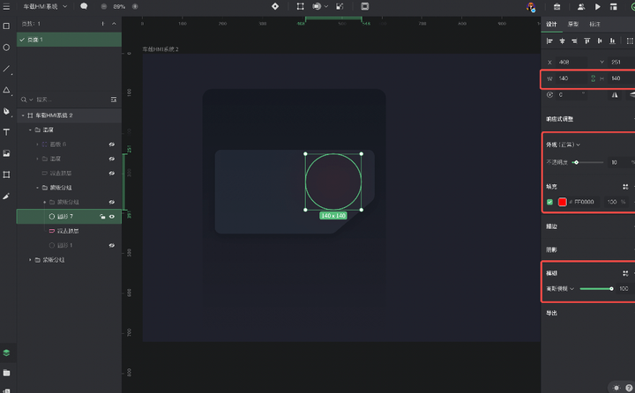Open the hamburger main menu

(x=6, y=6)
